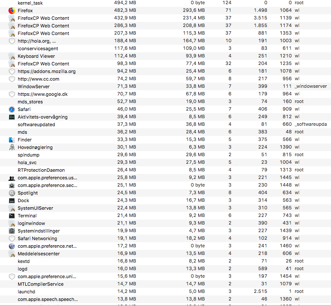Click PID 1064 of Firefox

285,11
